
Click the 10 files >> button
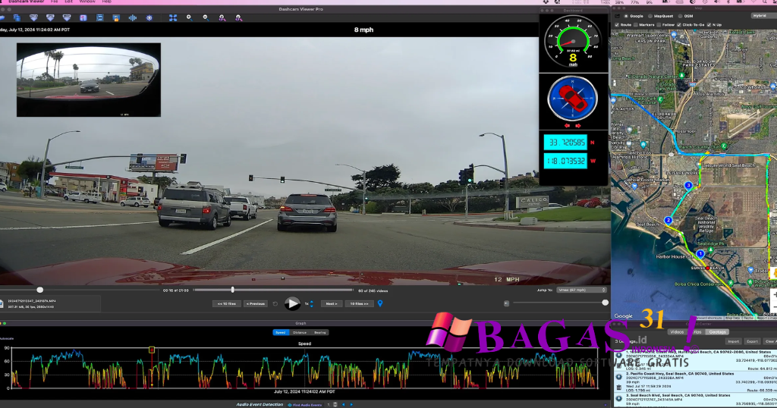(x=359, y=303)
